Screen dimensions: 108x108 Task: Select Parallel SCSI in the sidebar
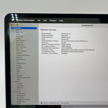coord(21,63)
